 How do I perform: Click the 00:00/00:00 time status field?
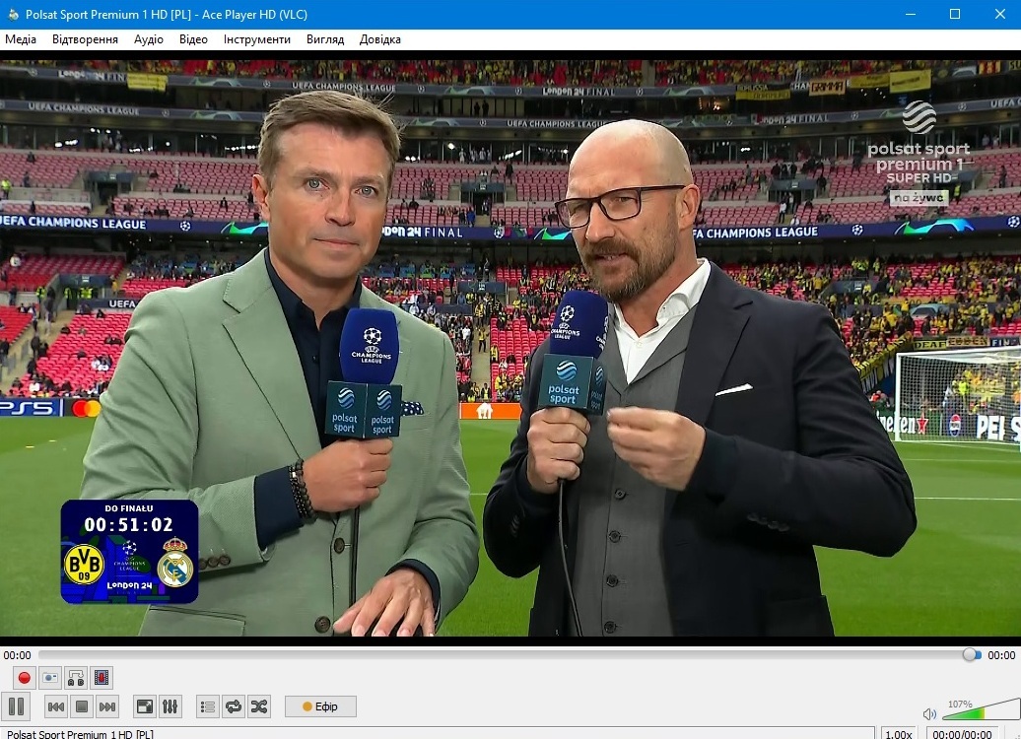[962, 734]
